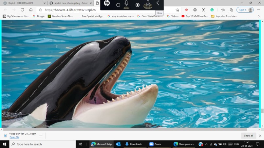
Task: Toggle the HP recorder record circle button
Action: [x=137, y=5]
